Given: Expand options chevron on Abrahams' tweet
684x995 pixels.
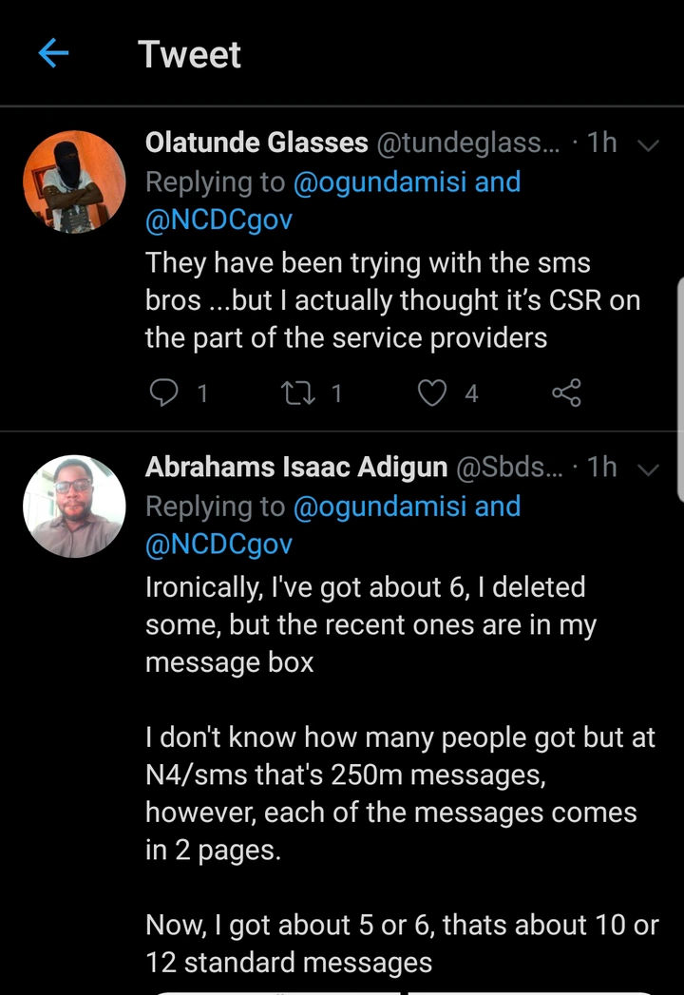Looking at the screenshot, I should point(649,469).
